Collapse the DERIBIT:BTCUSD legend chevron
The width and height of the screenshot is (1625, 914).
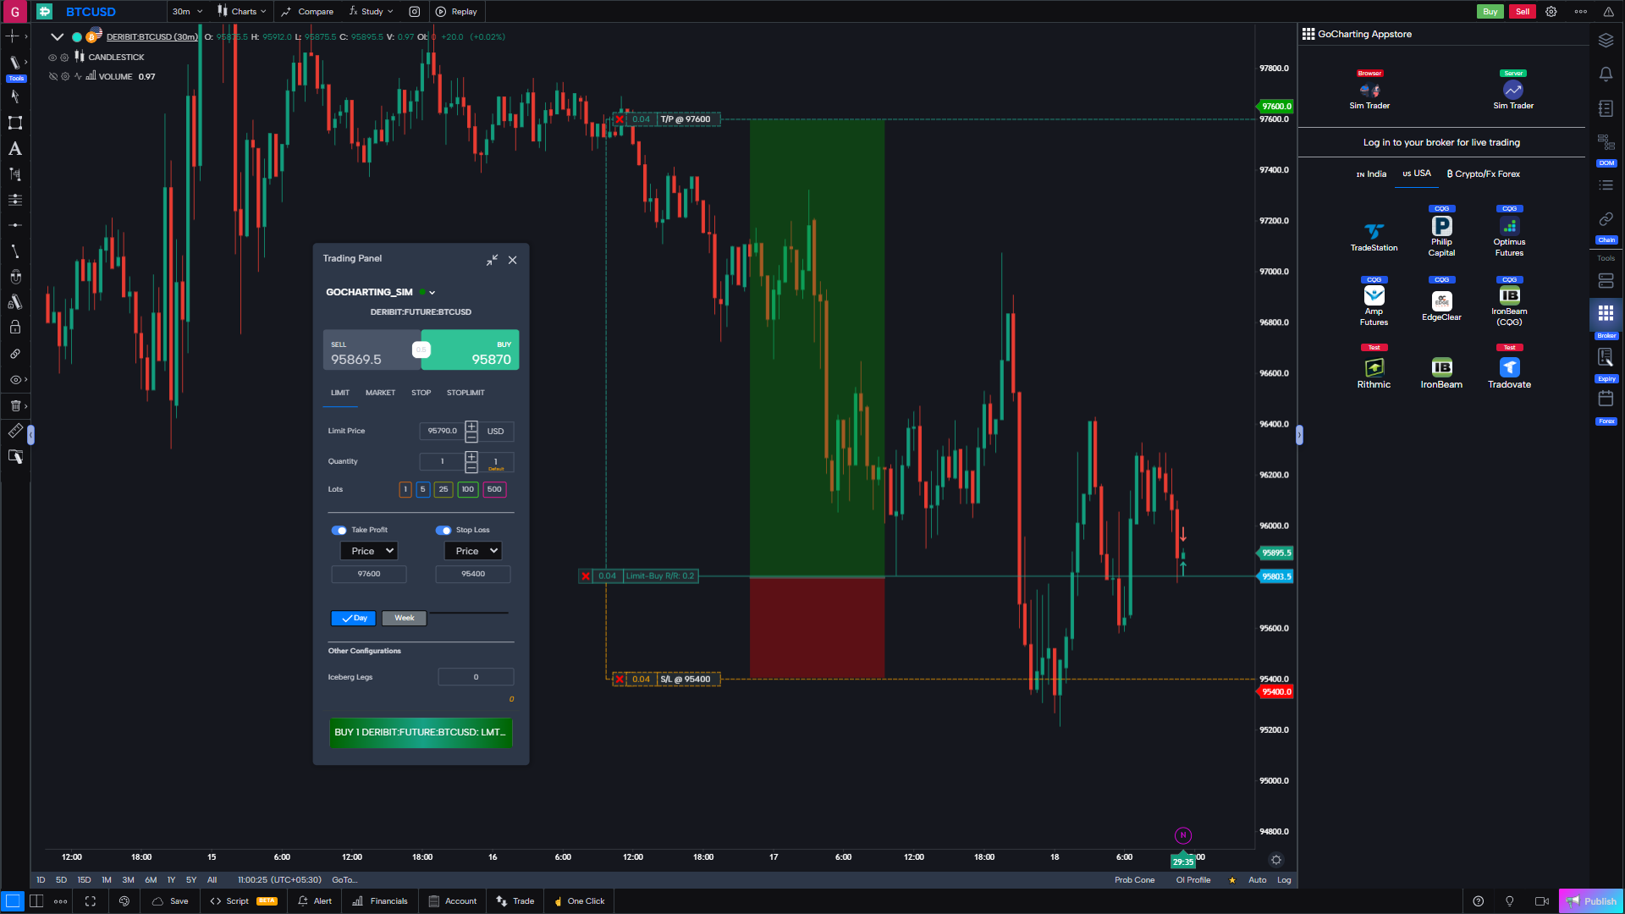[x=57, y=36]
